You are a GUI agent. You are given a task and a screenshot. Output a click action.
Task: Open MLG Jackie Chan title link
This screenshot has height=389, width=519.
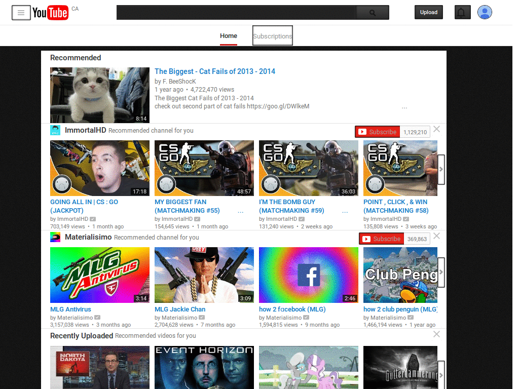pos(180,309)
